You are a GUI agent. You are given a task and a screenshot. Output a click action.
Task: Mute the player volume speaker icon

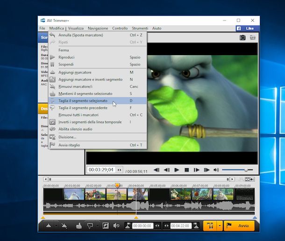(216, 170)
